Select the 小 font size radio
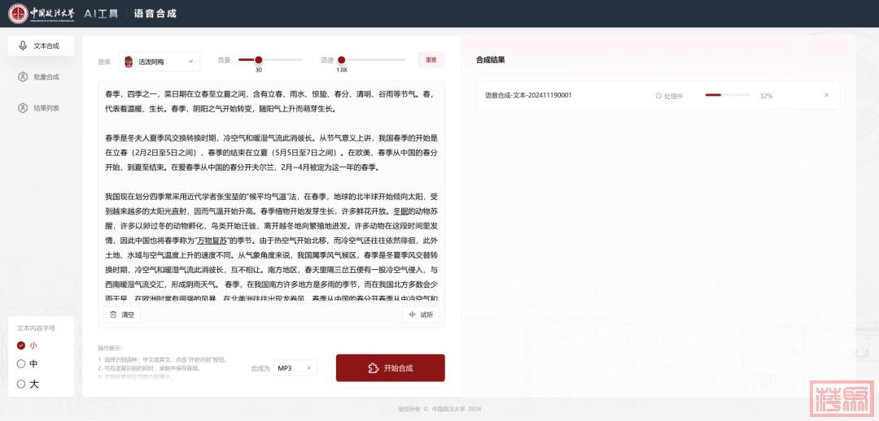Viewport: 879px width, 421px height. pos(21,345)
